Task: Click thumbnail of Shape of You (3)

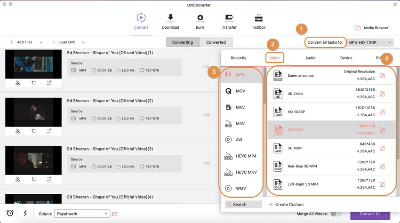Action: [x=33, y=160]
